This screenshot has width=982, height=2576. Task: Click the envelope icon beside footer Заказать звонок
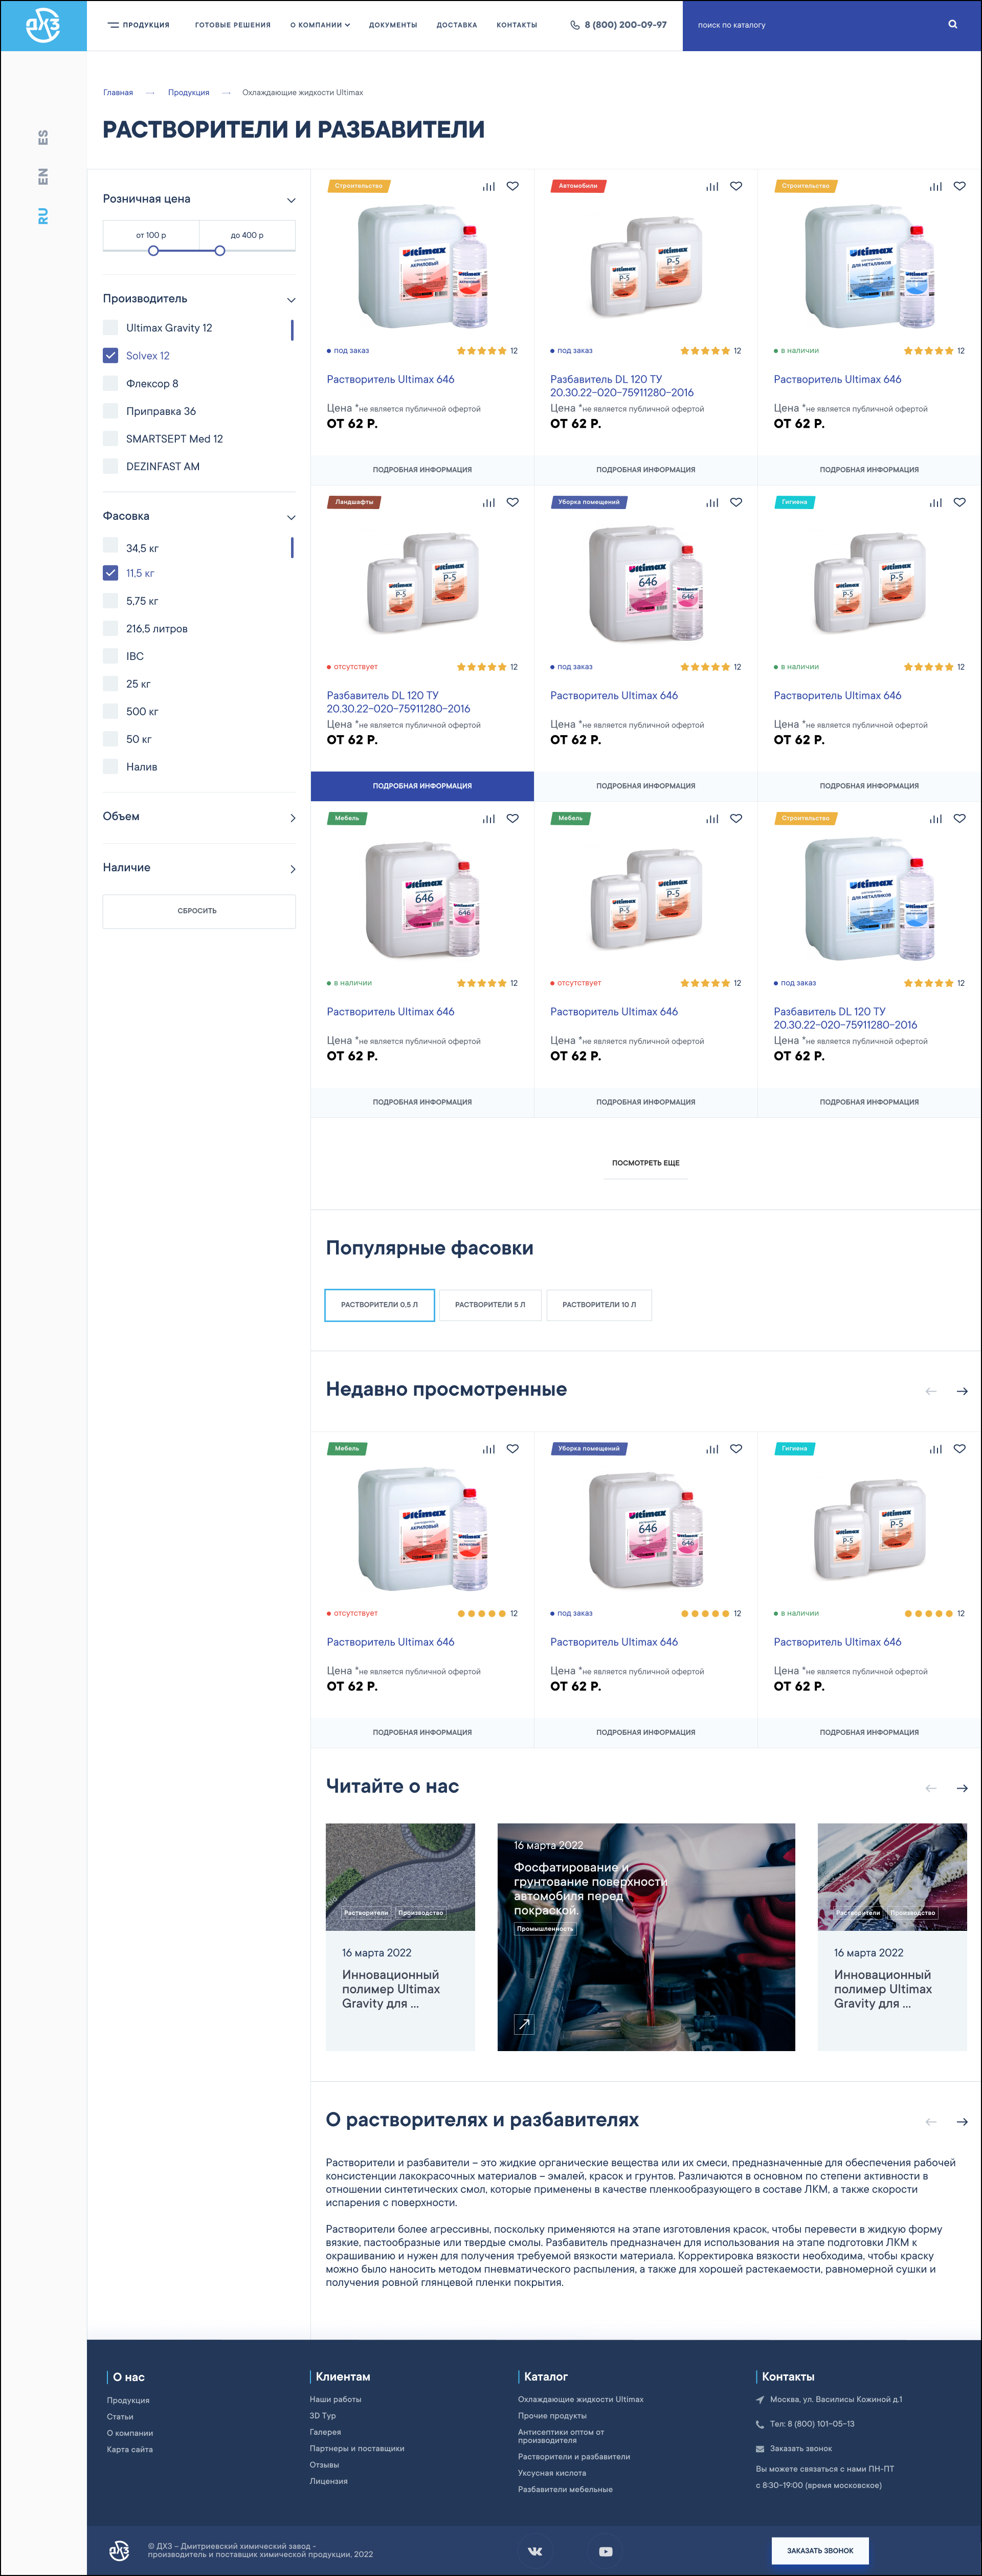coord(760,2449)
